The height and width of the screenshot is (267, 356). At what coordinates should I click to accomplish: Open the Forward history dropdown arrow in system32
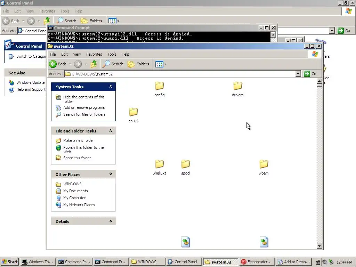click(x=86, y=64)
